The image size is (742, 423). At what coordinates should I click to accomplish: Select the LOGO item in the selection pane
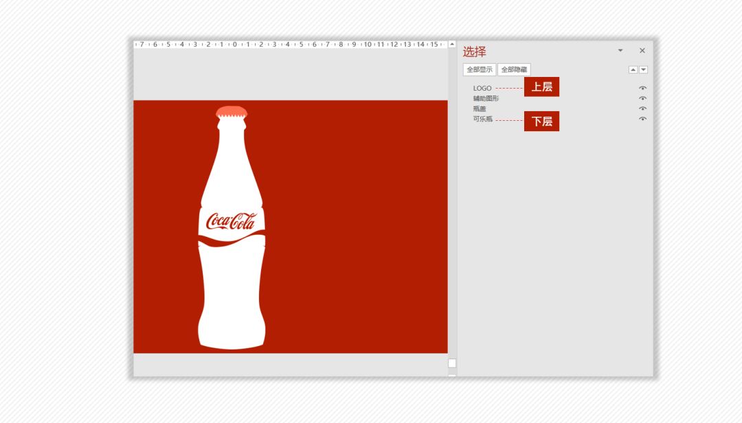482,88
